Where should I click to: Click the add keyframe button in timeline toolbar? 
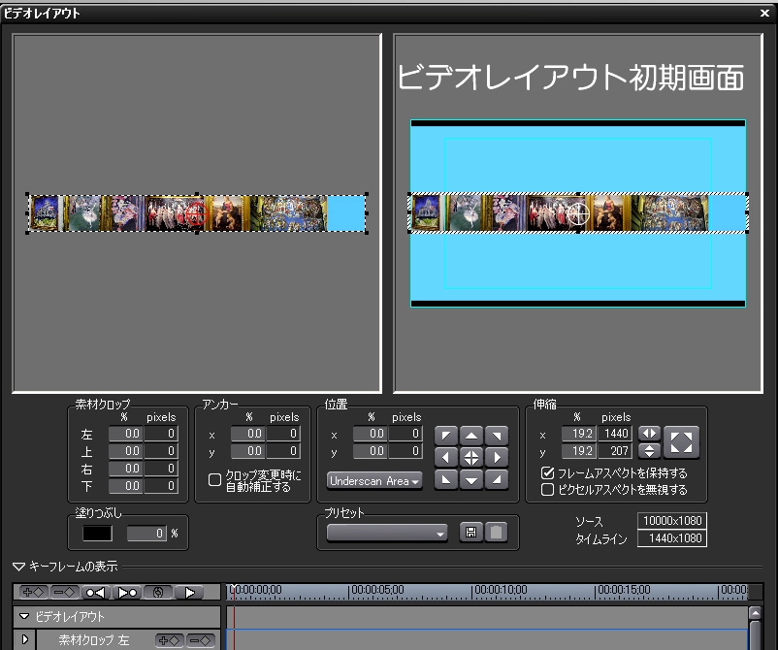[33, 592]
